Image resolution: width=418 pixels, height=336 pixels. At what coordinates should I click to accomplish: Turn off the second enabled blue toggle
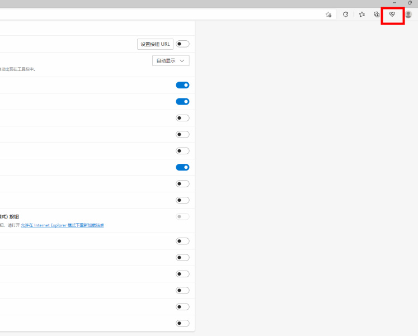point(182,102)
